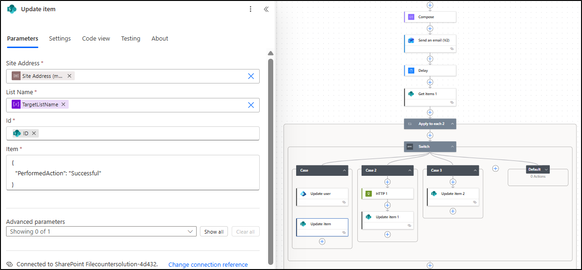Viewport: 582px width, 270px height.
Task: Select the Compose action on the canvas
Action: tap(430, 16)
